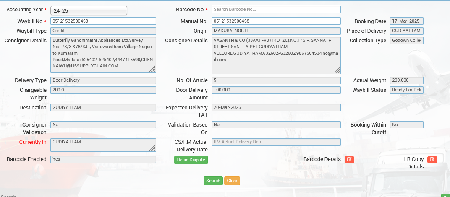This screenshot has width=450, height=197.
Task: Click the Place of Delivery field
Action: [406, 31]
